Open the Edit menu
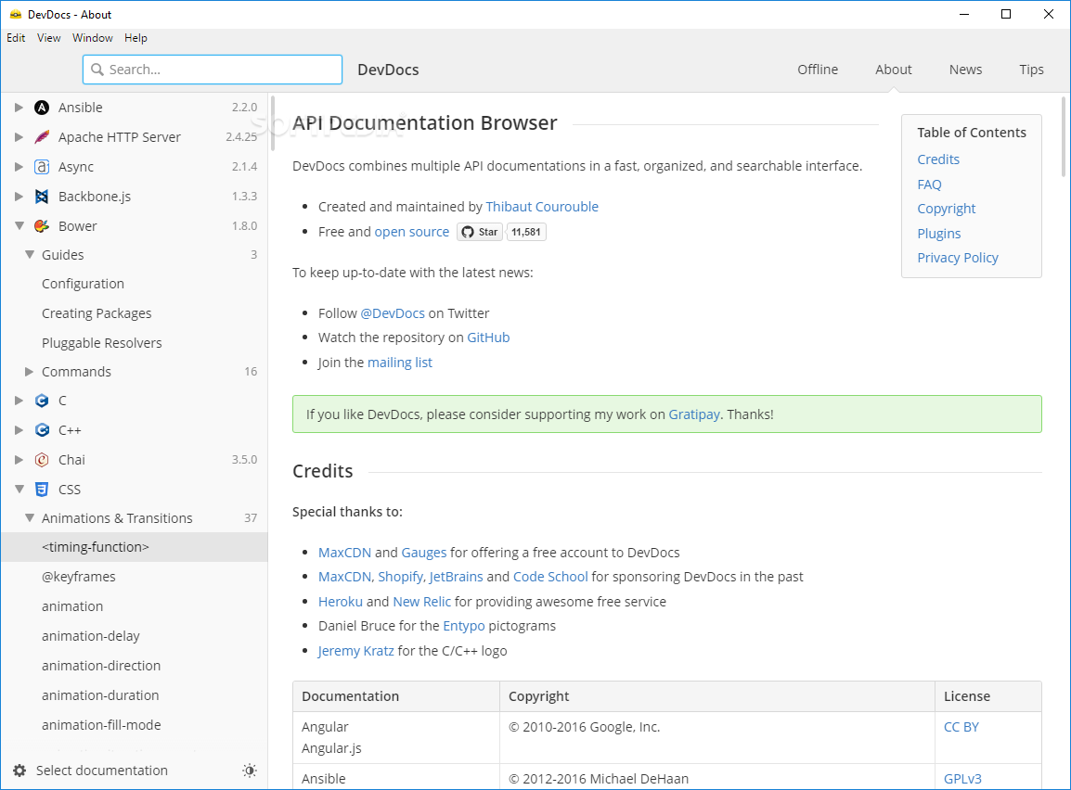The image size is (1071, 790). [x=16, y=38]
